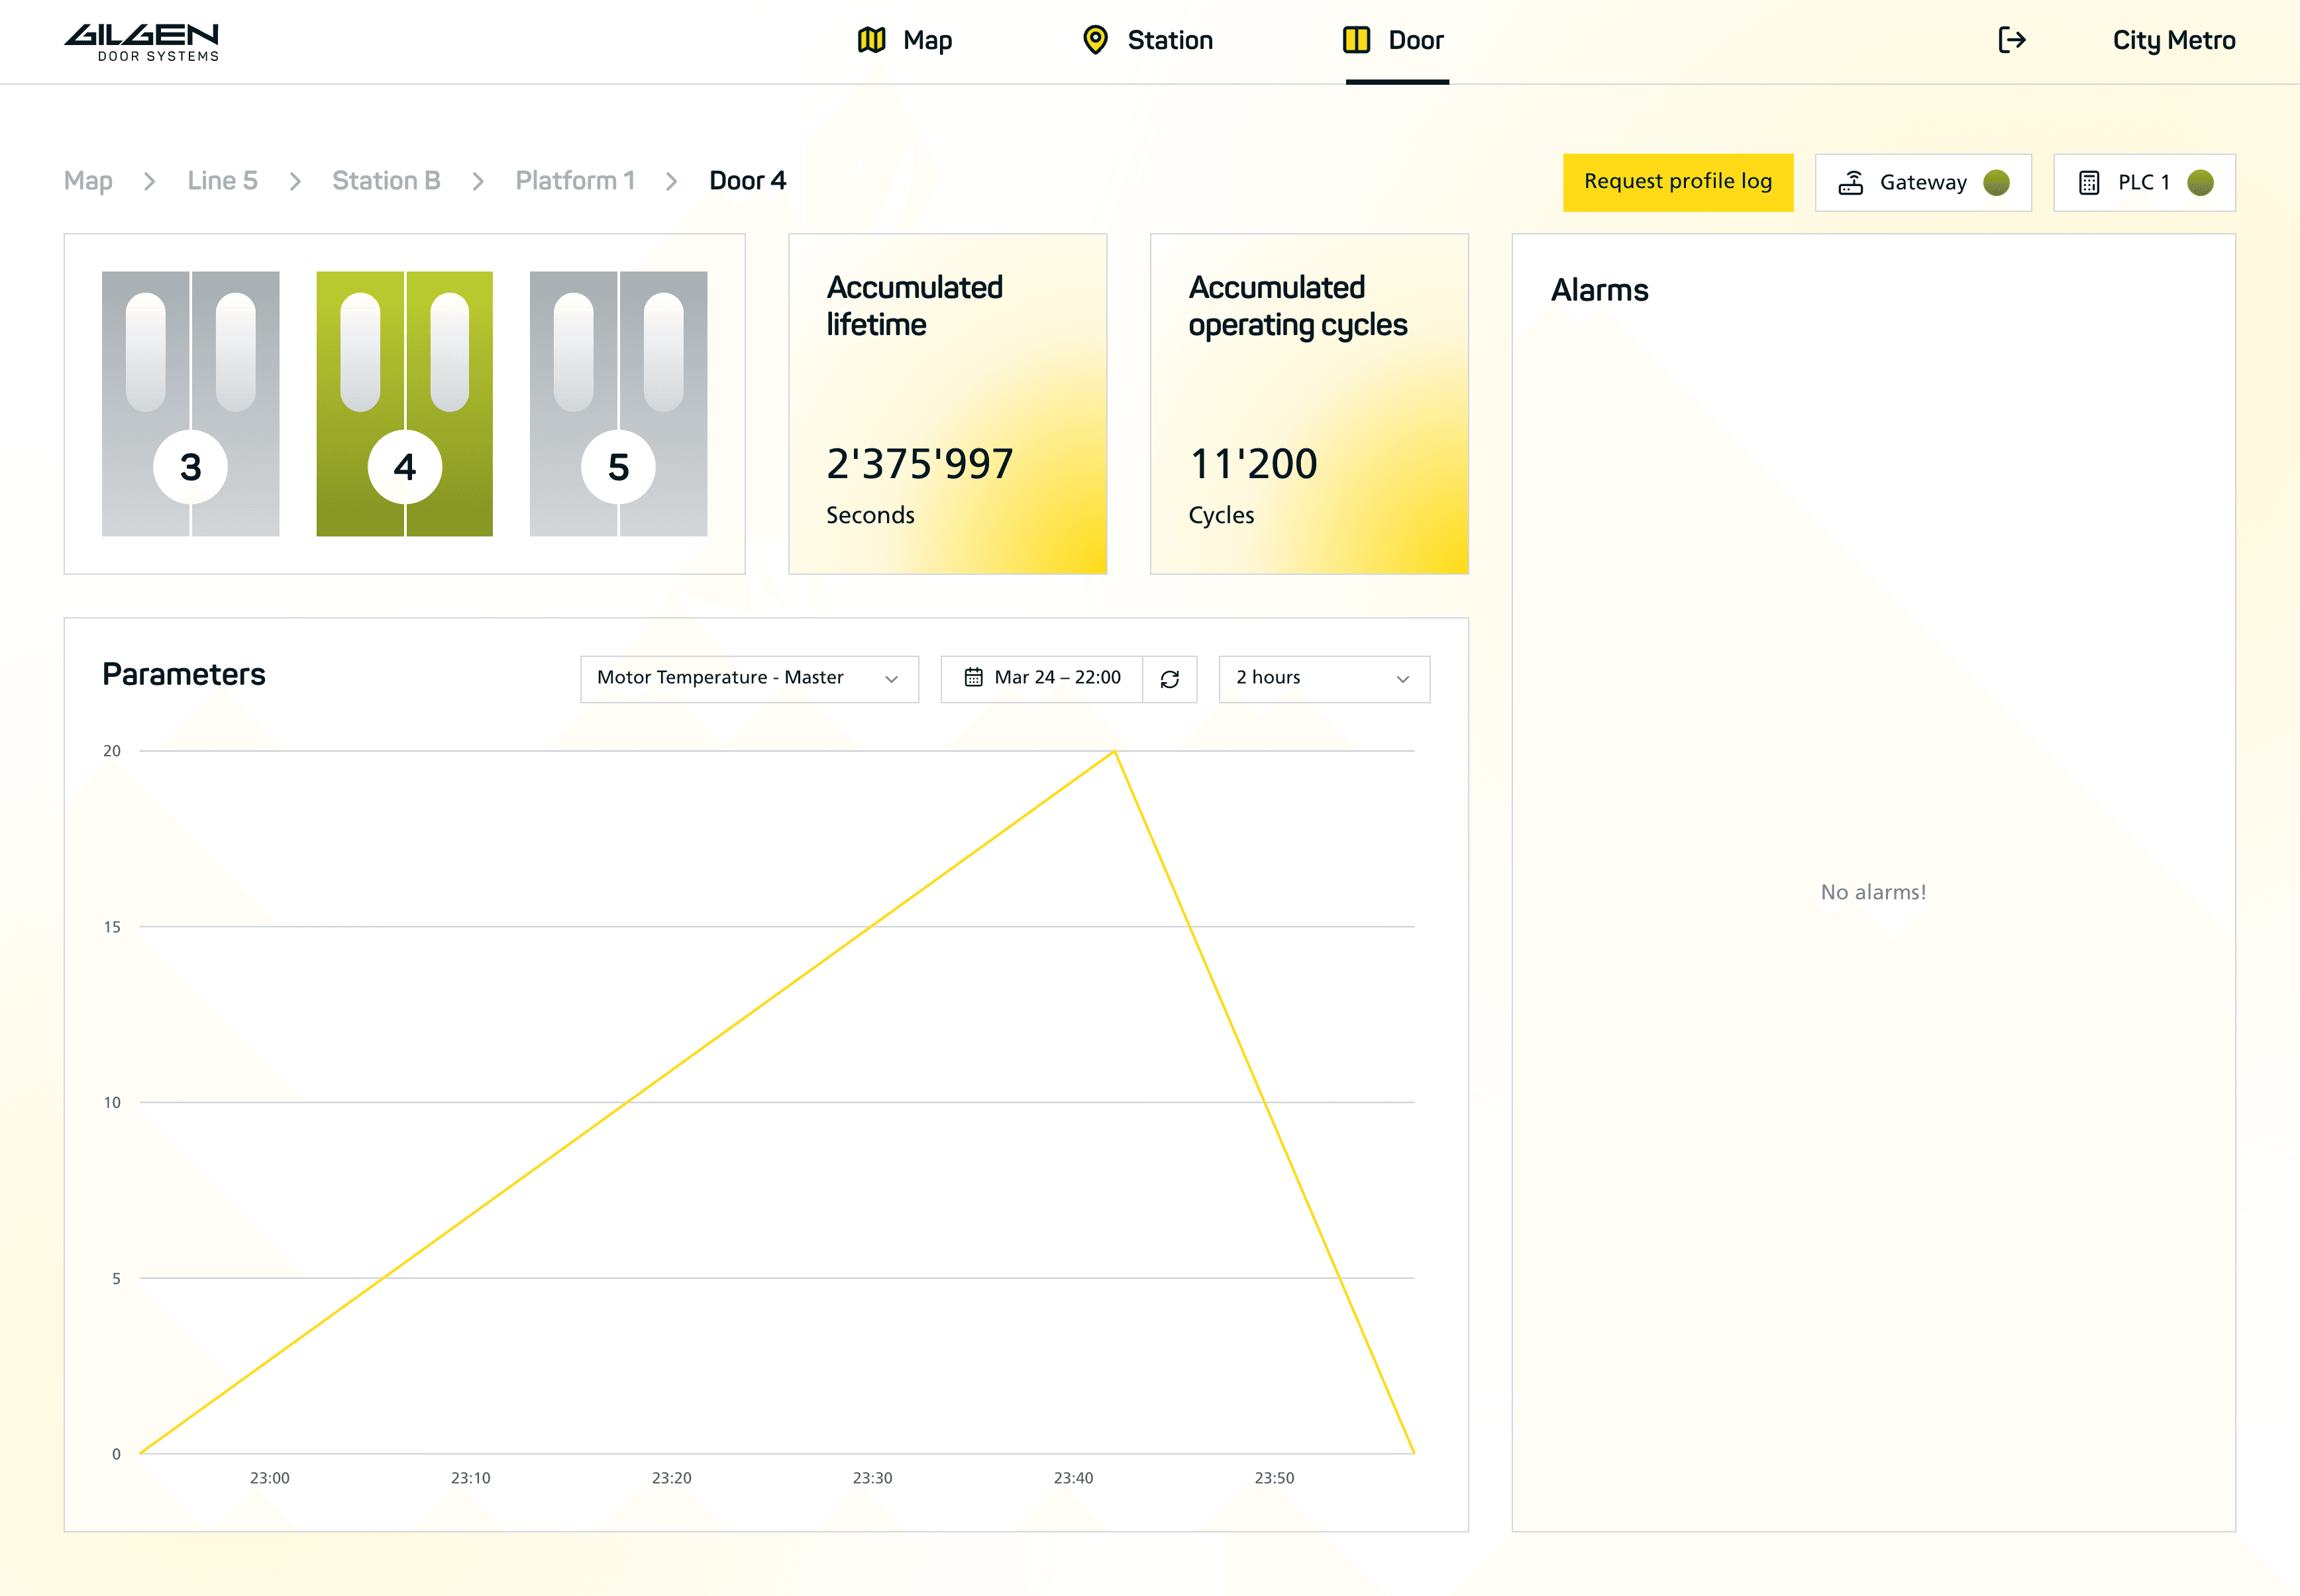The image size is (2300, 1596).
Task: Open the 2 hours range dropdown
Action: pyautogui.click(x=1324, y=679)
